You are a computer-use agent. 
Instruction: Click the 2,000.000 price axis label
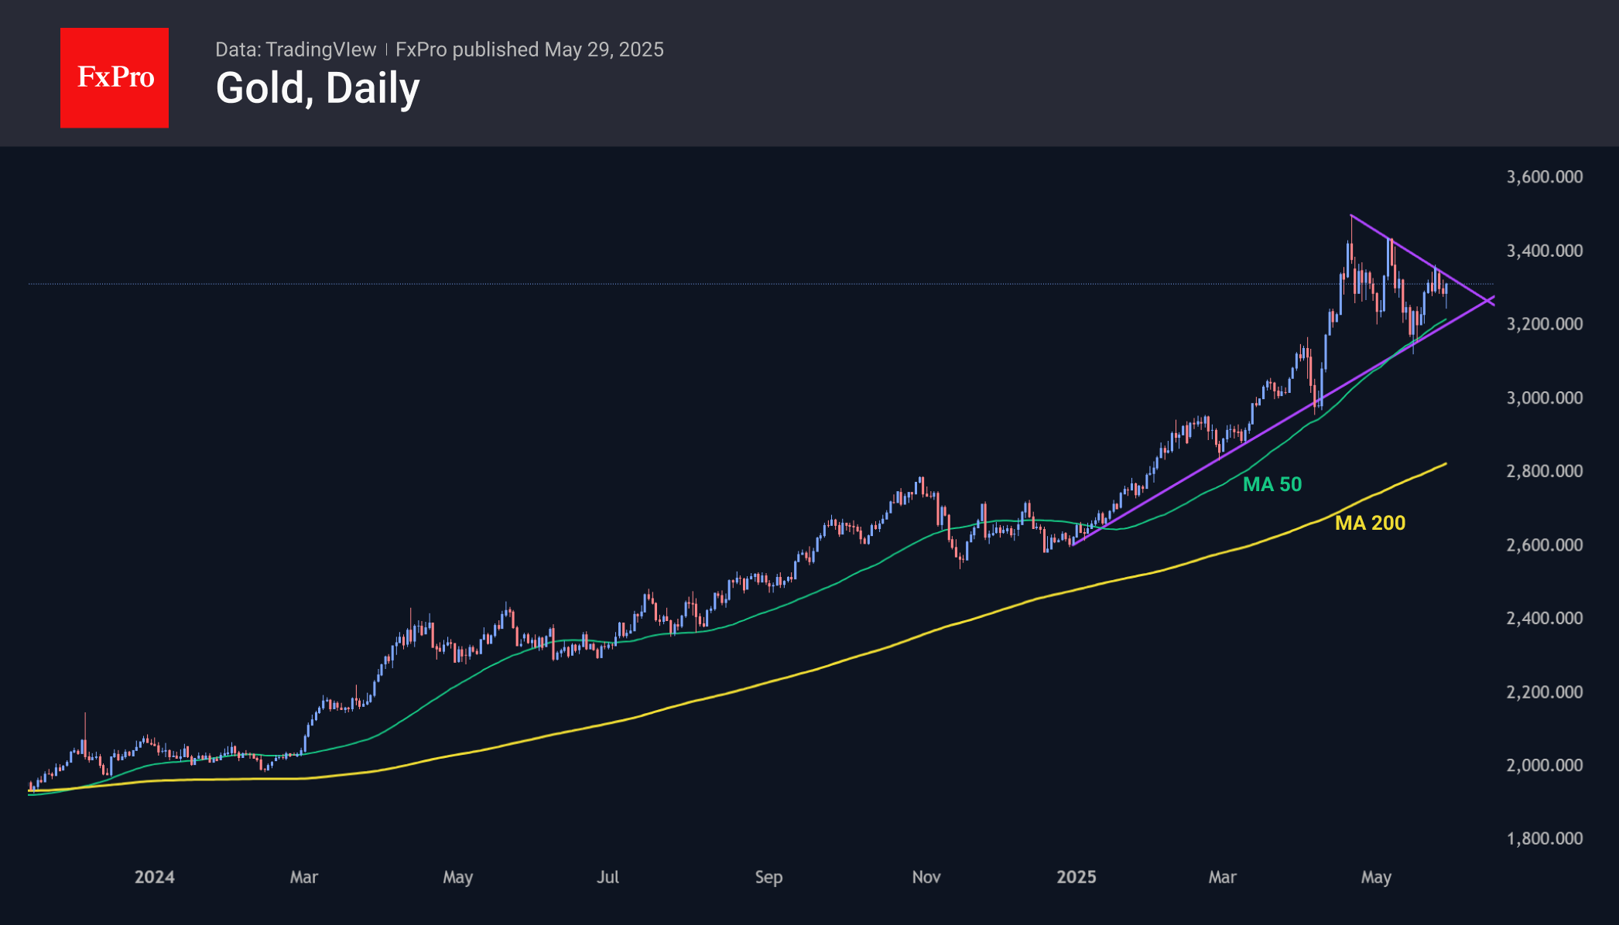coord(1545,765)
